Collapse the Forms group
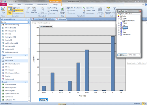Screen dimensions: 147x105 point(26,55)
